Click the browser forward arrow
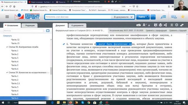Viewport: 188px width, 105px height. (x=6, y=6)
